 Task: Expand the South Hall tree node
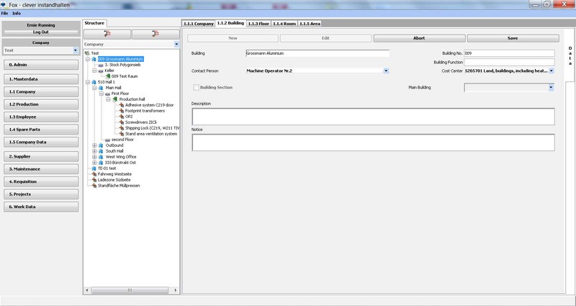click(x=94, y=151)
